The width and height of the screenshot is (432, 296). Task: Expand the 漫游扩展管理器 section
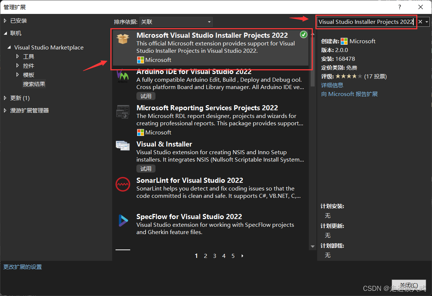pyautogui.click(x=5, y=110)
